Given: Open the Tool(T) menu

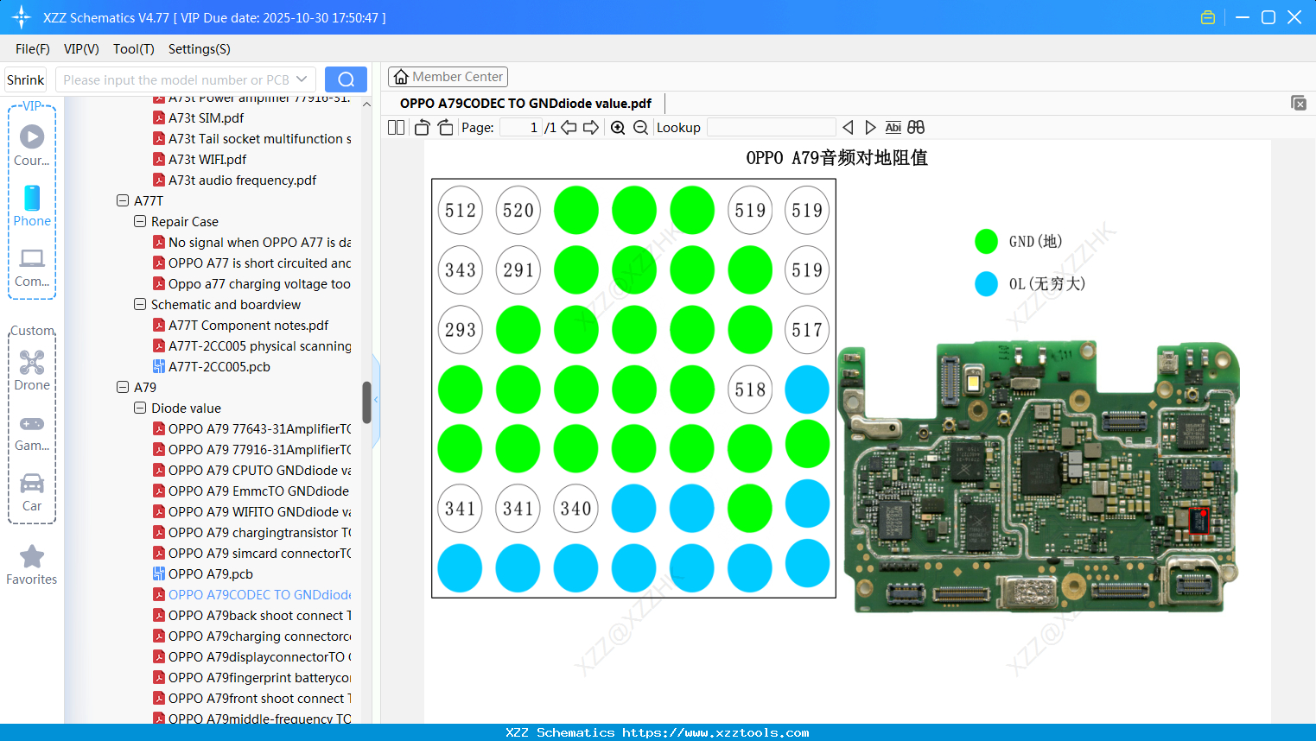Looking at the screenshot, I should coord(133,49).
